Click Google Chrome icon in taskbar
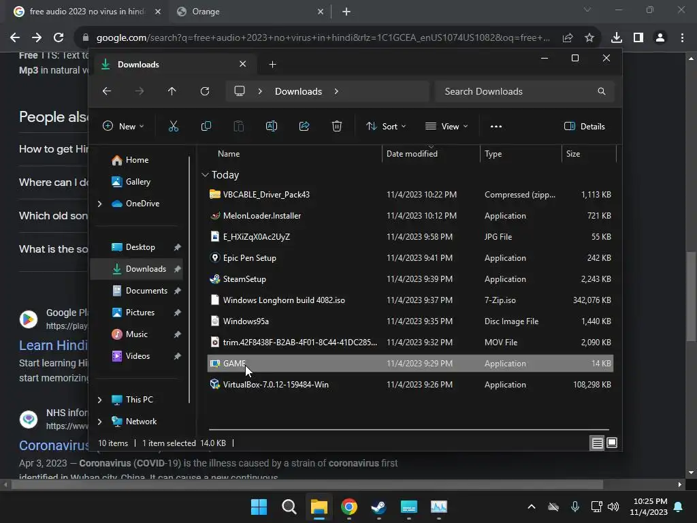The height and width of the screenshot is (523, 697). point(349,507)
